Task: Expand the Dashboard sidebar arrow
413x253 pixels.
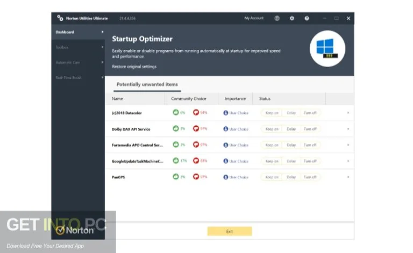Action: click(x=103, y=32)
